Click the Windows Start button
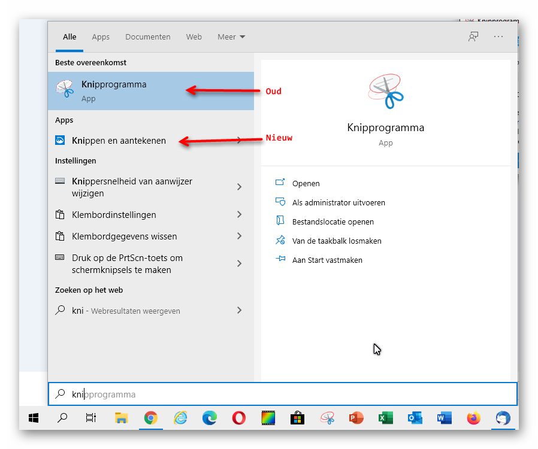This screenshot has width=538, height=449. pyautogui.click(x=34, y=418)
